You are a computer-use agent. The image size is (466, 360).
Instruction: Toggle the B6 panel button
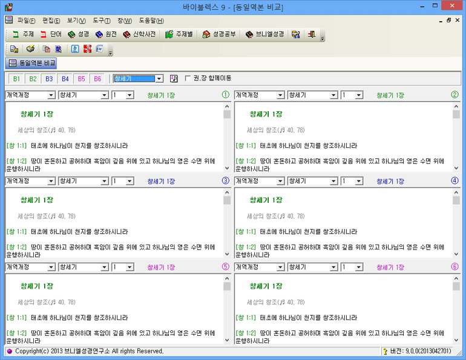coord(97,79)
